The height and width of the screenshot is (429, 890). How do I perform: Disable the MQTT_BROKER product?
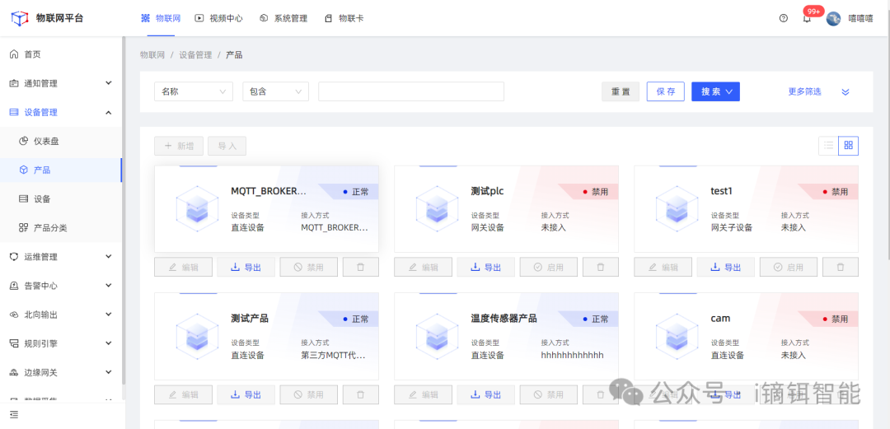point(308,267)
